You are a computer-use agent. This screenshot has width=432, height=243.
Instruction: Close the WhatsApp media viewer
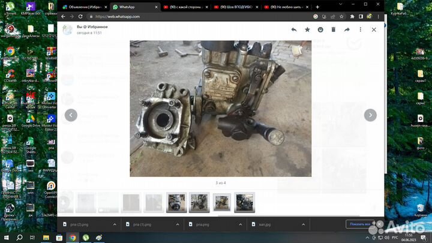coord(374,29)
